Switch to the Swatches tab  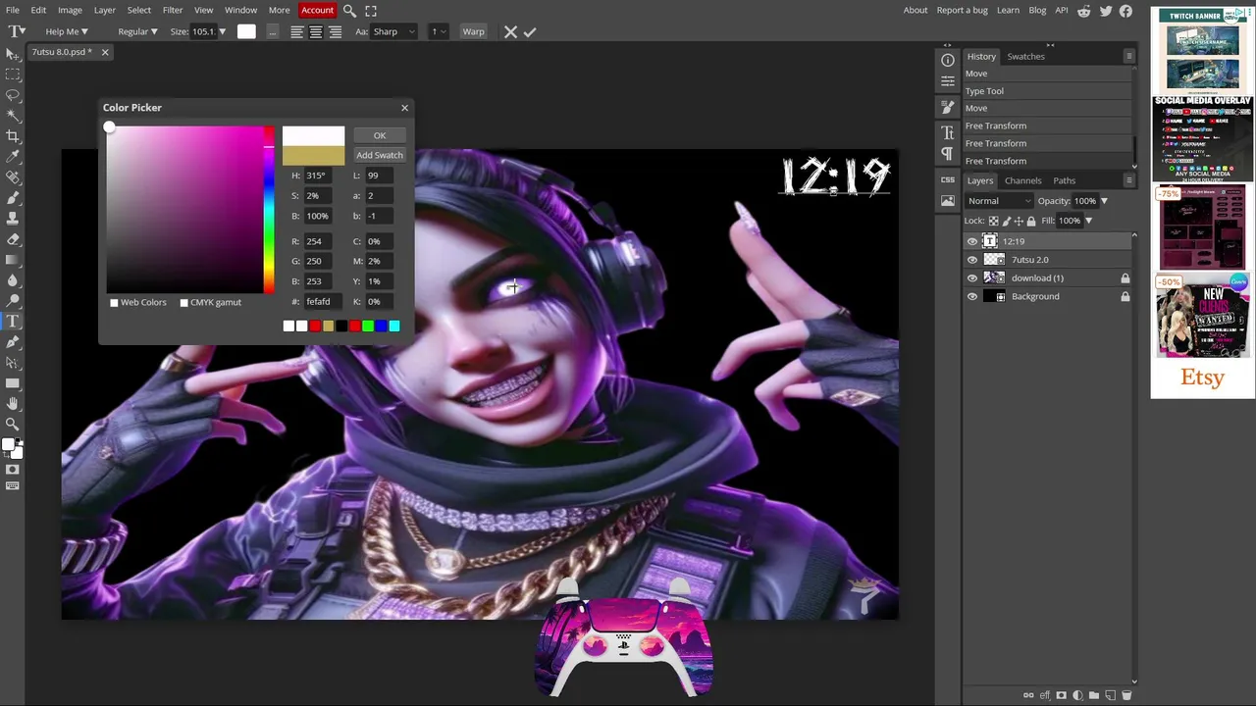coord(1025,56)
